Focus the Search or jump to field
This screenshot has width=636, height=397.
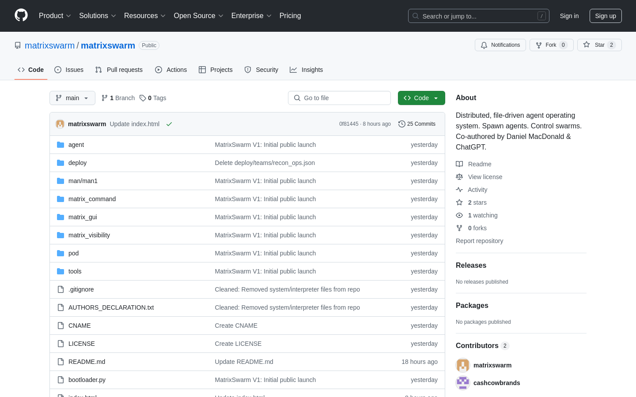(479, 16)
